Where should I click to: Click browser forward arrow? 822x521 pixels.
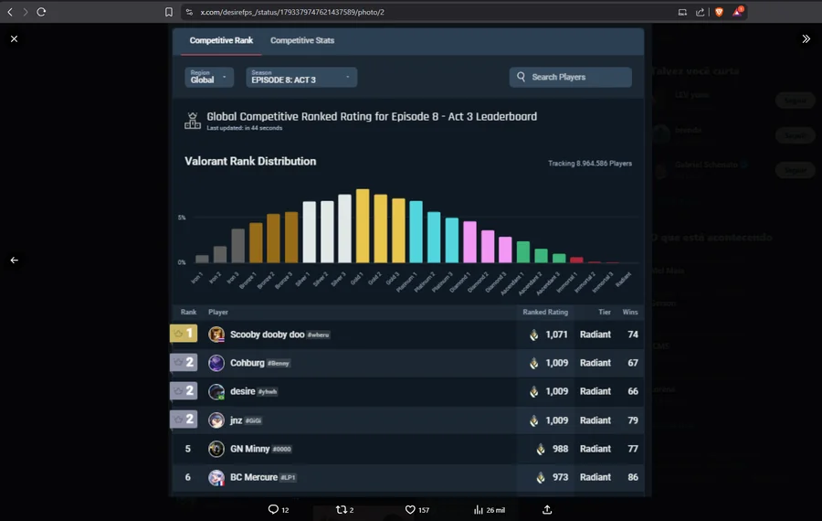tap(26, 12)
